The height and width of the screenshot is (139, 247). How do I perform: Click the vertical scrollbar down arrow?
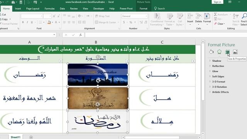(203, 133)
